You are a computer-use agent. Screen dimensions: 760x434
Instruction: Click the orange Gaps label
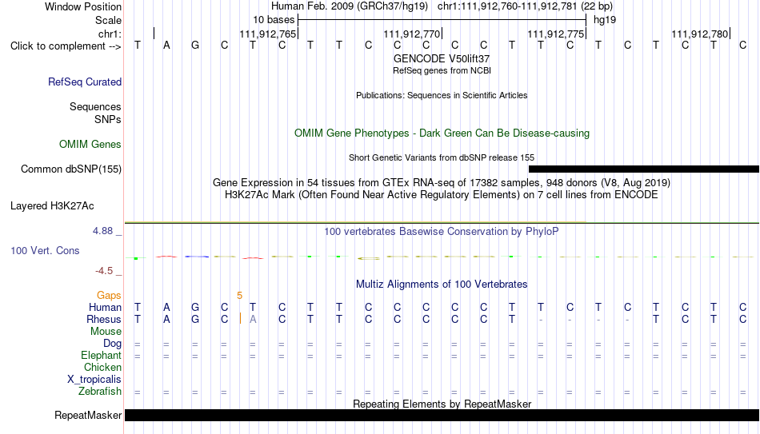click(109, 296)
